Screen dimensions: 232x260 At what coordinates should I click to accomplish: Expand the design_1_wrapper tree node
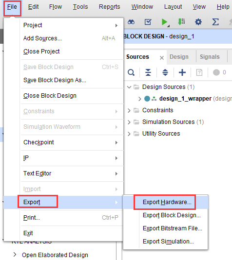140,99
